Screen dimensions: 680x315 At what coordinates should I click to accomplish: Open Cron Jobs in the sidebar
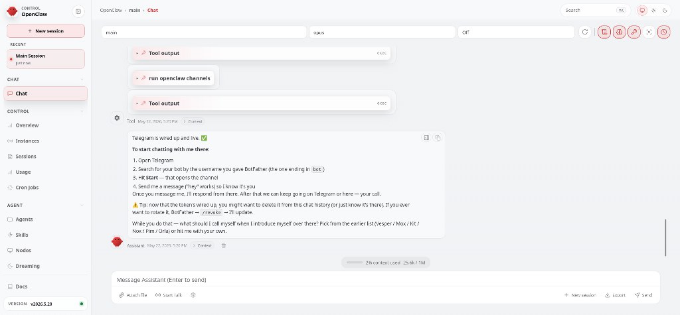pyautogui.click(x=46, y=188)
